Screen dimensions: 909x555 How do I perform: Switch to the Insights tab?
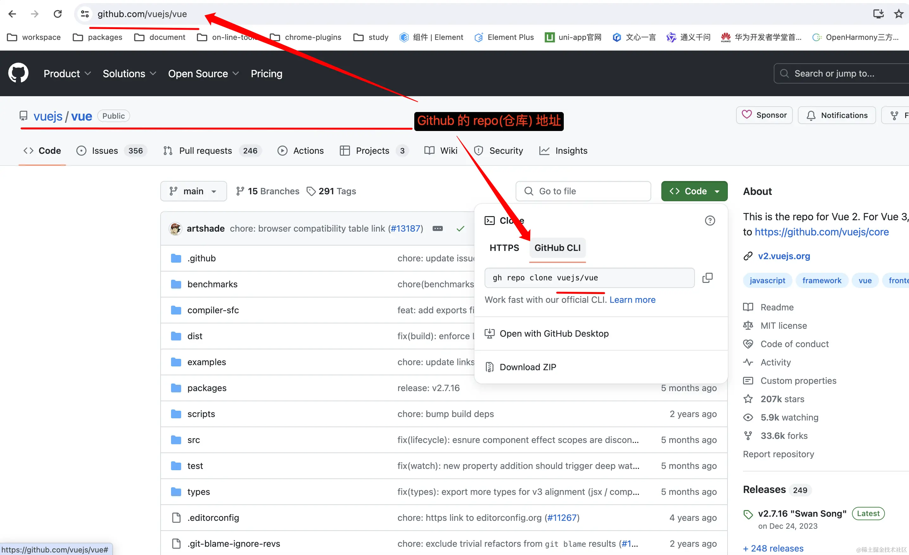click(x=563, y=150)
